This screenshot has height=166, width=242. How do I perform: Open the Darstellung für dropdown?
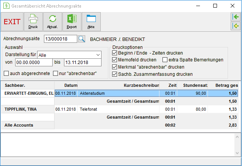click(69, 55)
